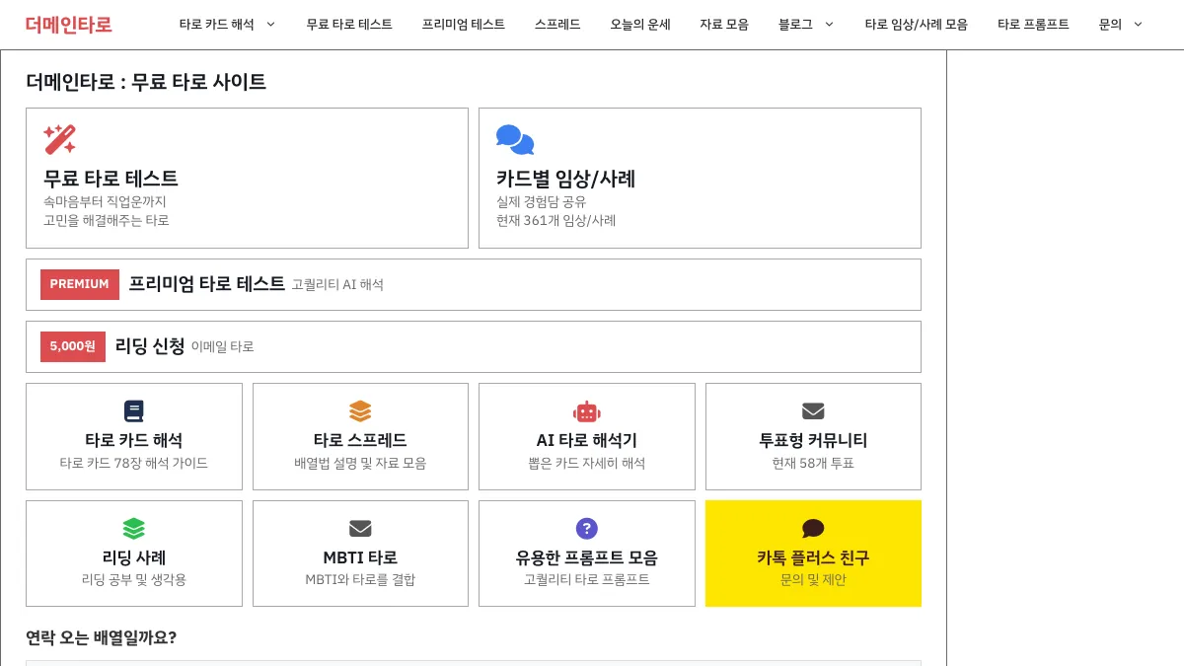
Task: Click the text 이메일 타로
Action: coord(222,347)
